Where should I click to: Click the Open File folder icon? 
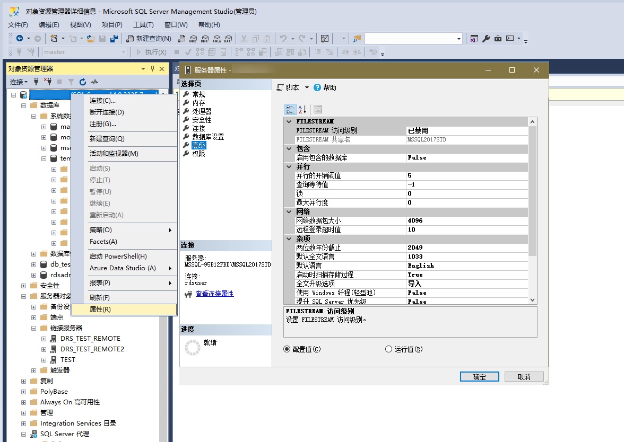click(x=91, y=39)
